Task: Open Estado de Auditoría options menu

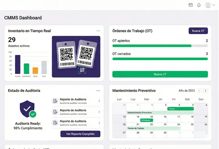Action: coord(98,91)
